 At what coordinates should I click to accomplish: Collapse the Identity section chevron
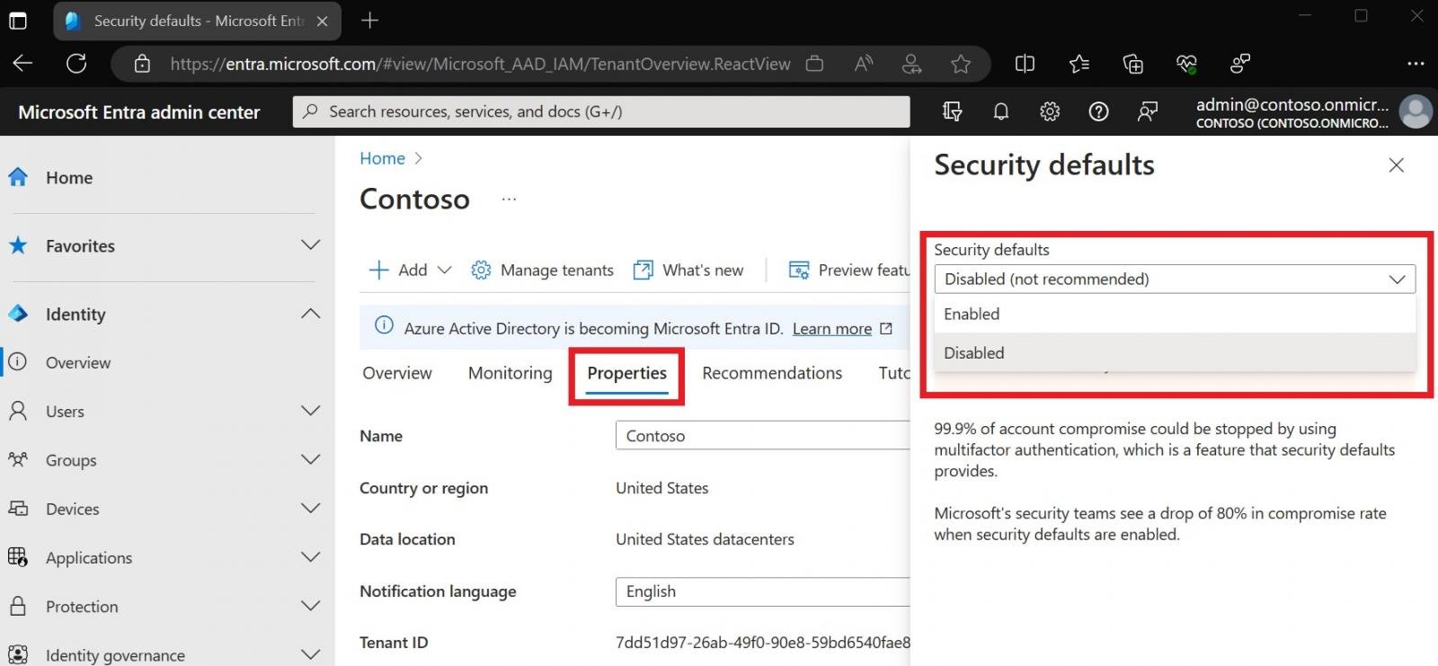pos(311,314)
